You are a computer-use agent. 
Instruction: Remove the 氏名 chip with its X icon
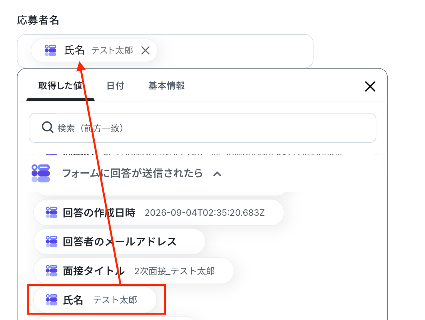pos(146,50)
